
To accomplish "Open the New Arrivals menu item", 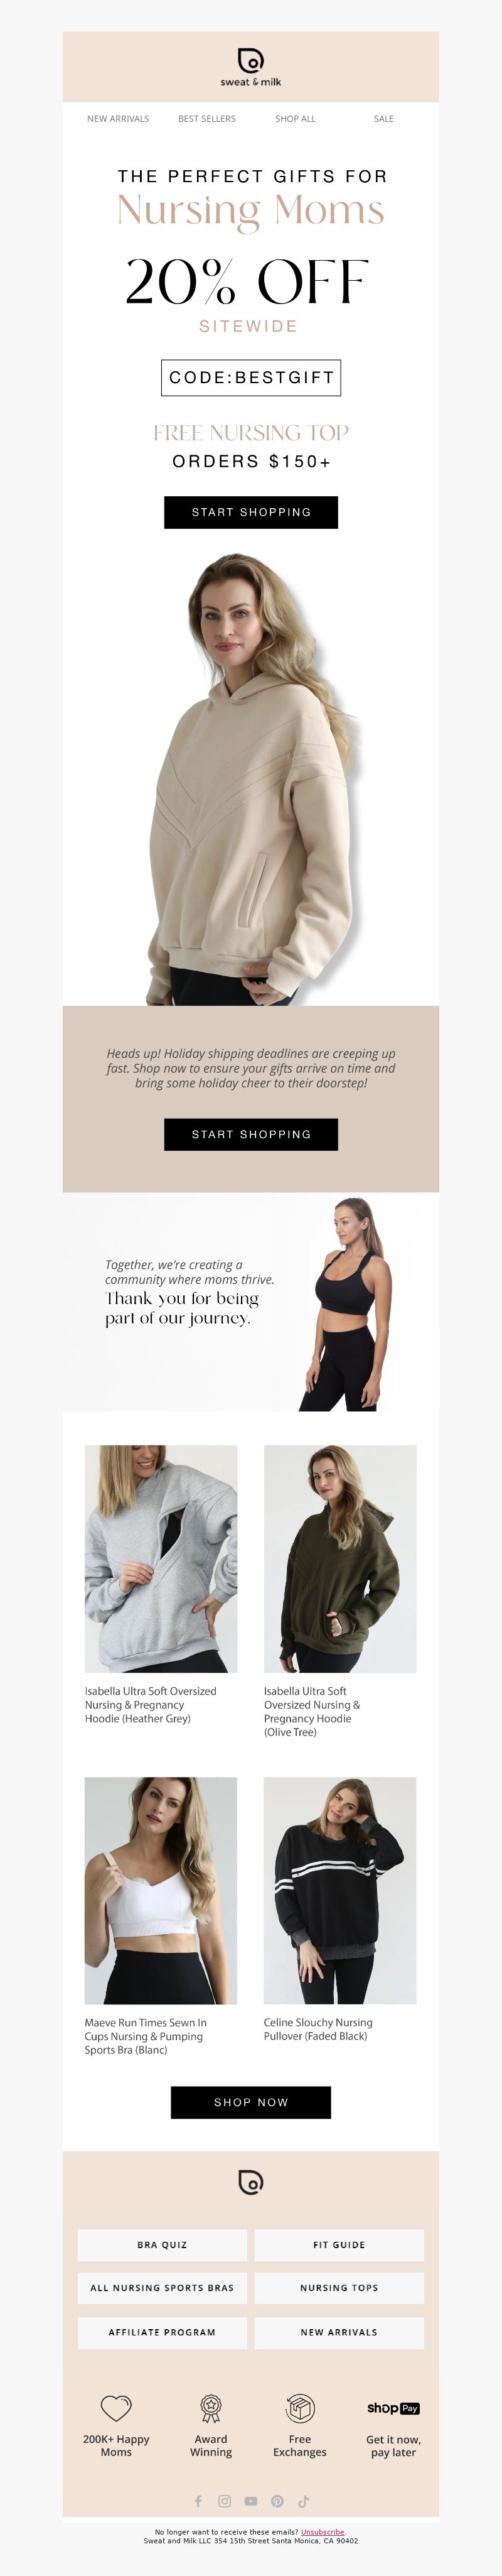I will (x=118, y=119).
